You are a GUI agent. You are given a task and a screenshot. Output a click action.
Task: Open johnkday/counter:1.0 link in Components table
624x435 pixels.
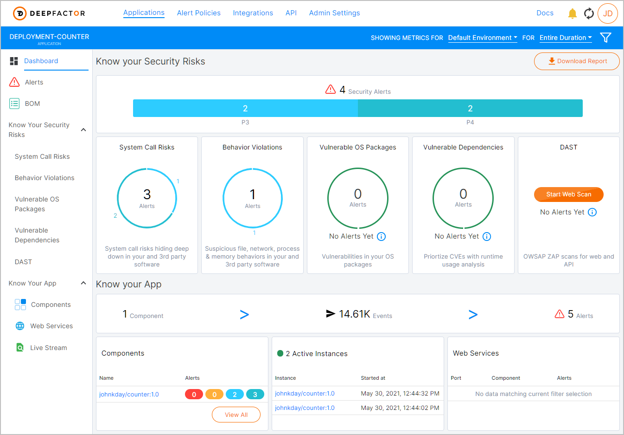(129, 395)
